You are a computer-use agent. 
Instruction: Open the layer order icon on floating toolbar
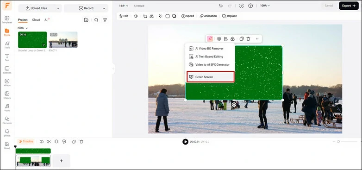(x=219, y=39)
